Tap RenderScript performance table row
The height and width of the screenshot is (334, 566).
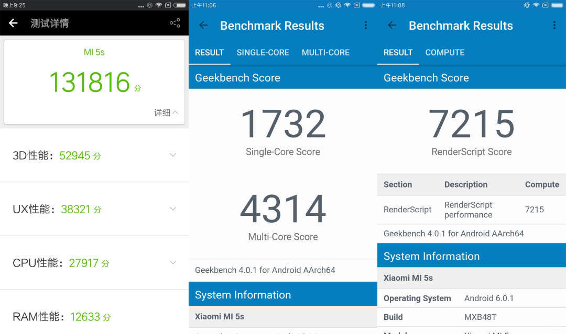coord(472,210)
